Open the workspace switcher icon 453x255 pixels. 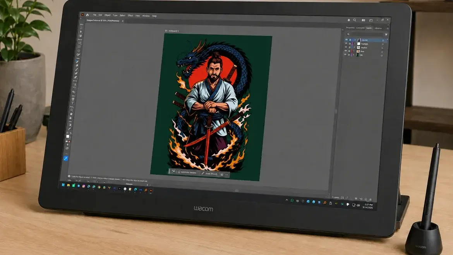pos(371,20)
